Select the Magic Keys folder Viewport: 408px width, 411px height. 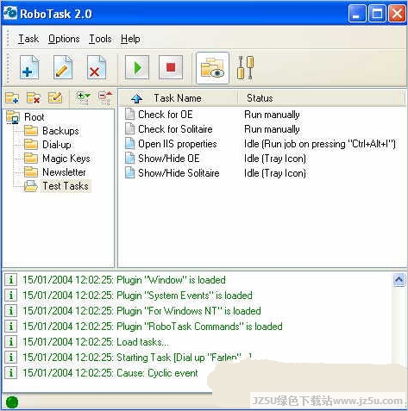pos(66,159)
